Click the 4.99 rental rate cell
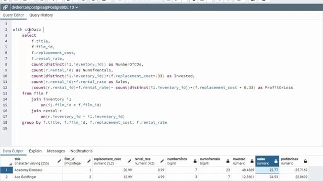Image resolution: width=323 pixels, height=181 pixels. pyautogui.click(x=149, y=177)
